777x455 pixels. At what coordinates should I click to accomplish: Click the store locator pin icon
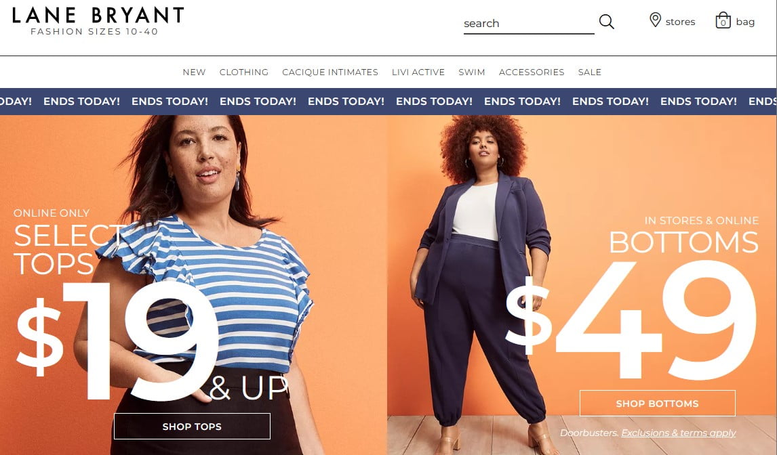(655, 20)
